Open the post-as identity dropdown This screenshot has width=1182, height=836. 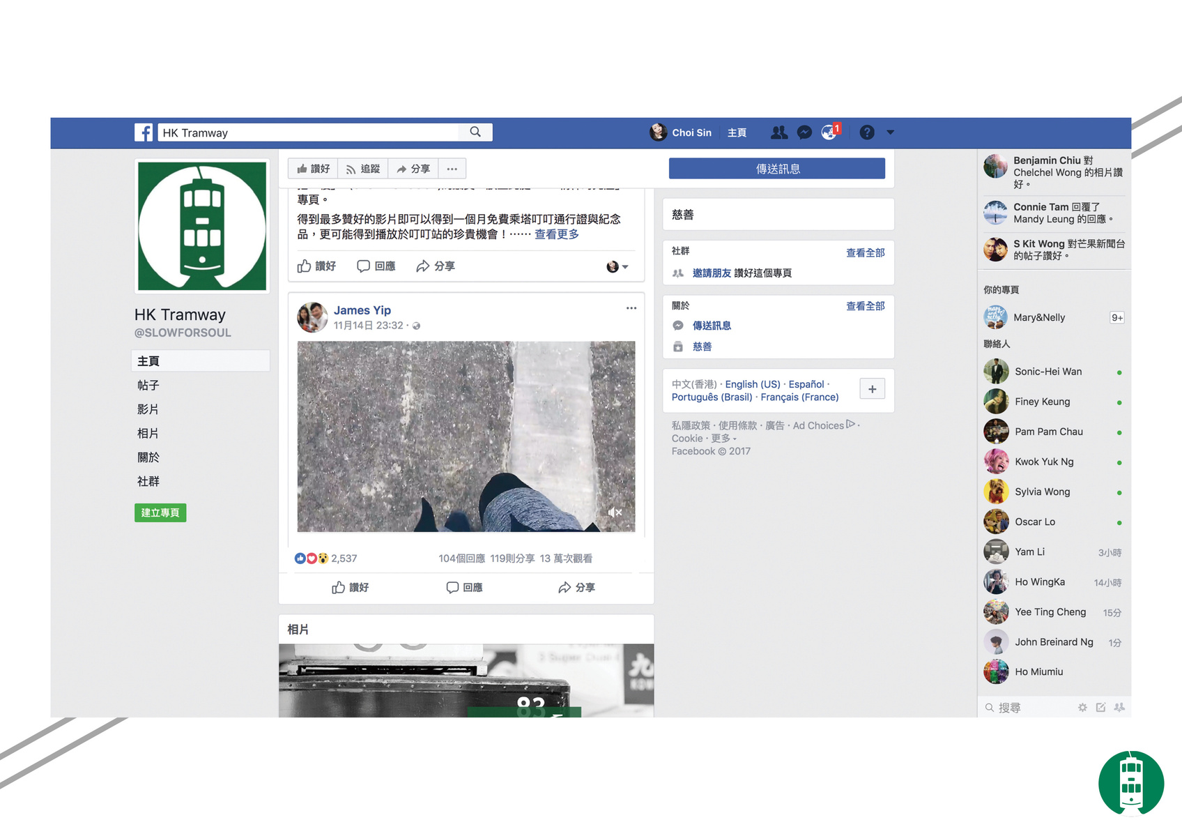[617, 267]
